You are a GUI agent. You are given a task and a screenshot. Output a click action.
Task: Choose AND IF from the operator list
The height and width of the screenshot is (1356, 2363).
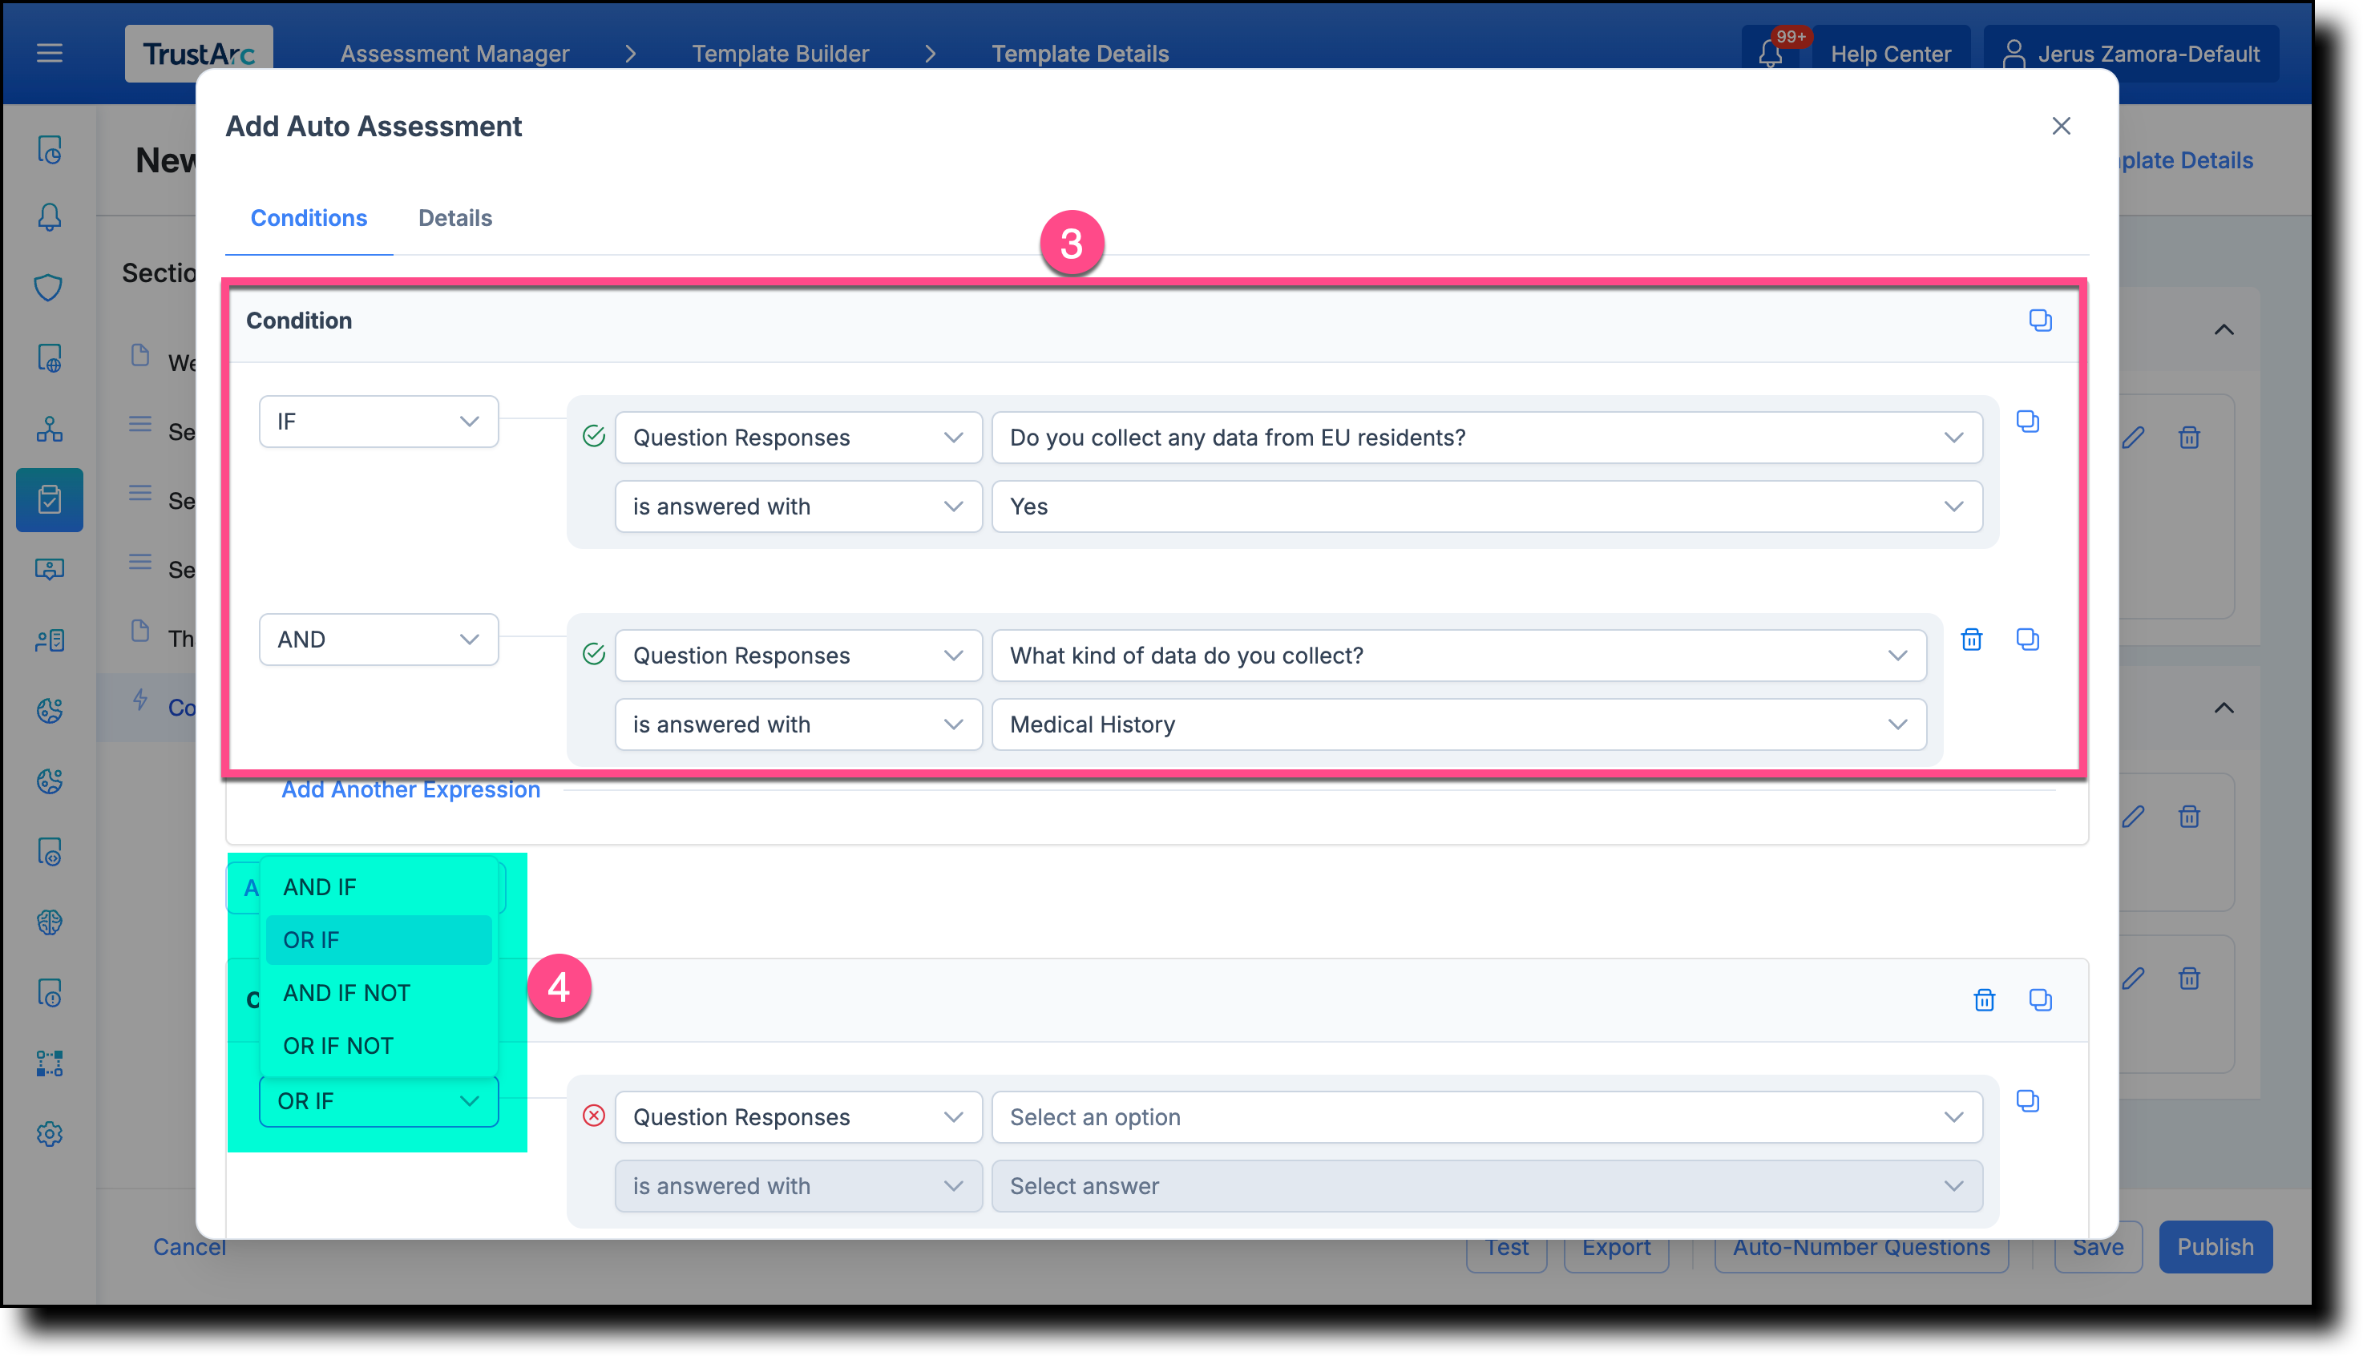pos(378,887)
